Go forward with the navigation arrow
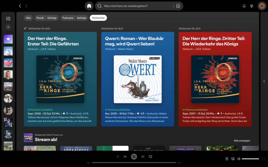The image size is (268, 167). [x=26, y=6]
